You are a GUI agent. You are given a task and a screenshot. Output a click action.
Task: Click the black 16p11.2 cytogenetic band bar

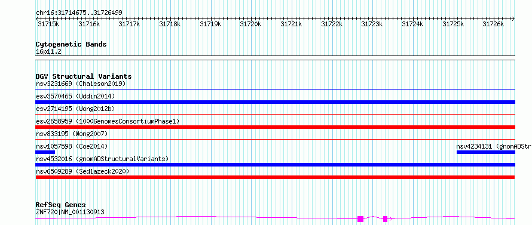[276, 58]
